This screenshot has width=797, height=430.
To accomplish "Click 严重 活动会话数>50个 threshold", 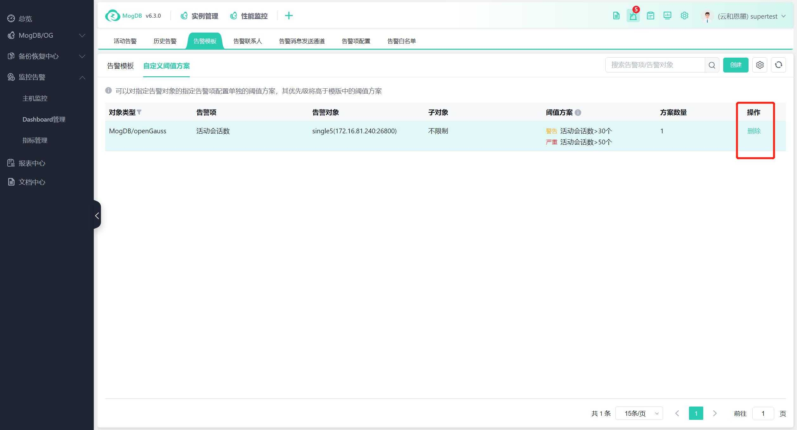I will click(x=579, y=142).
